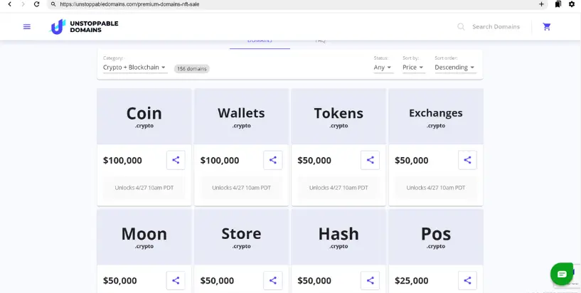Open the Sort by Price dropdown
The width and height of the screenshot is (581, 293).
413,68
